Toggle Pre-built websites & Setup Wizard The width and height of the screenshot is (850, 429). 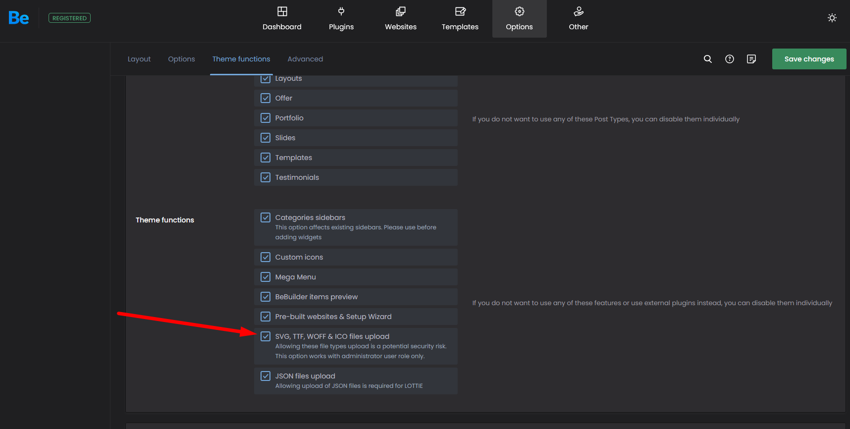coord(266,317)
